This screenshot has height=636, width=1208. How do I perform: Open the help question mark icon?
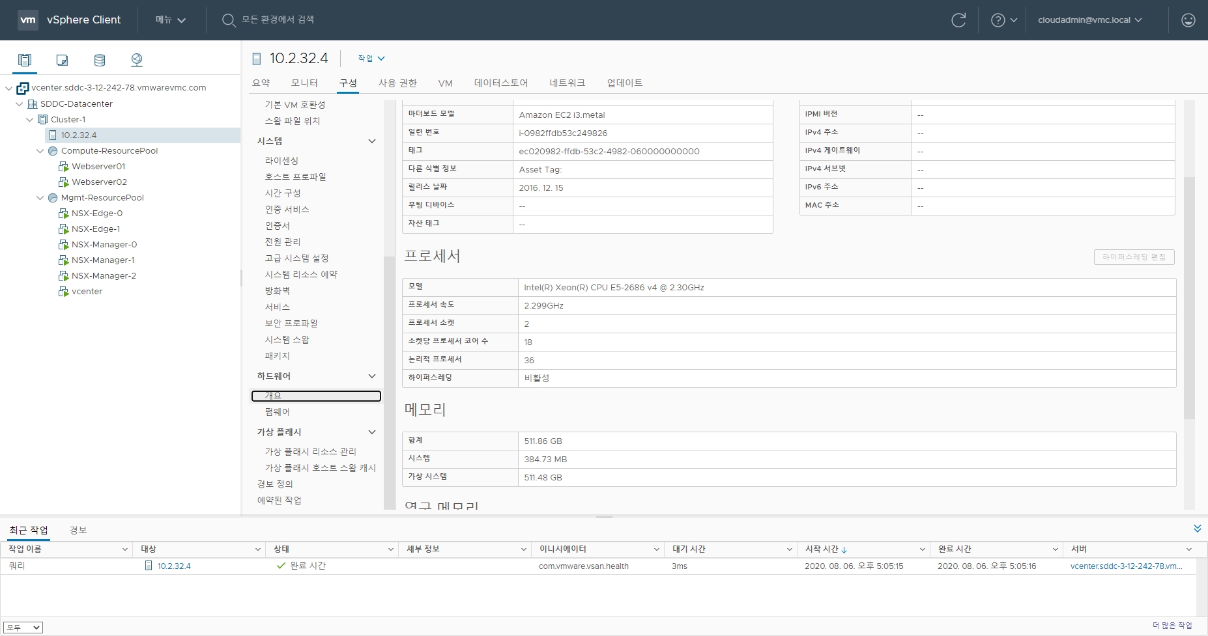(998, 20)
